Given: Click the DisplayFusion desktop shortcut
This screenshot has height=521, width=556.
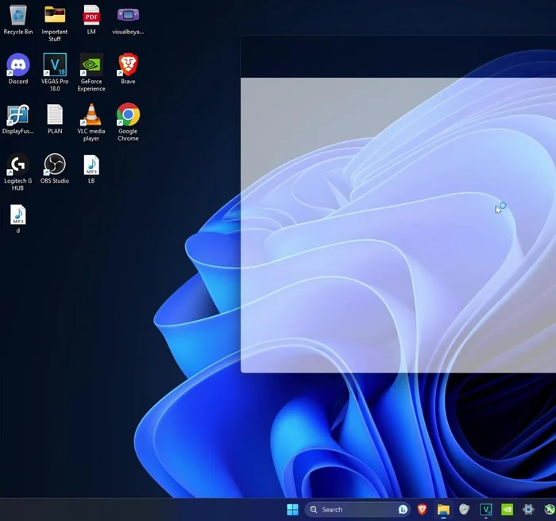Looking at the screenshot, I should point(17,115).
